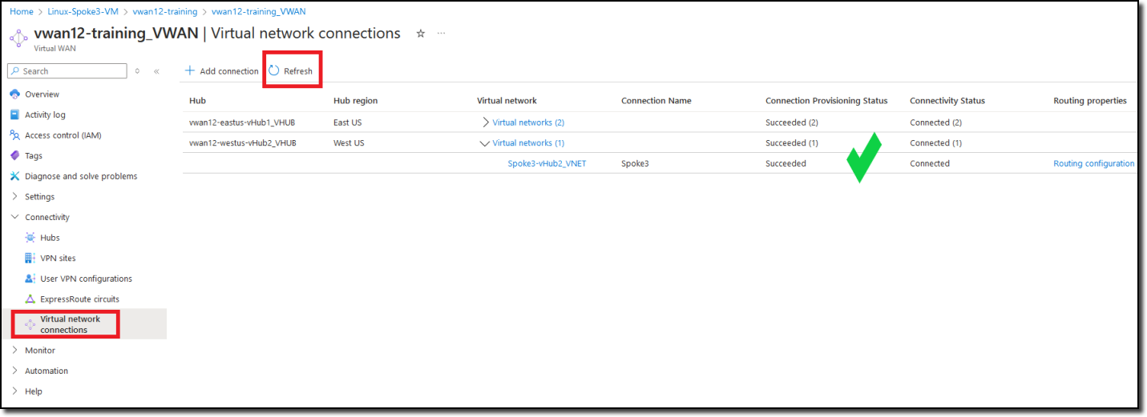Expand Virtual networks (2) row chevron
Viewport: 1147px width, 417px height.
point(485,122)
